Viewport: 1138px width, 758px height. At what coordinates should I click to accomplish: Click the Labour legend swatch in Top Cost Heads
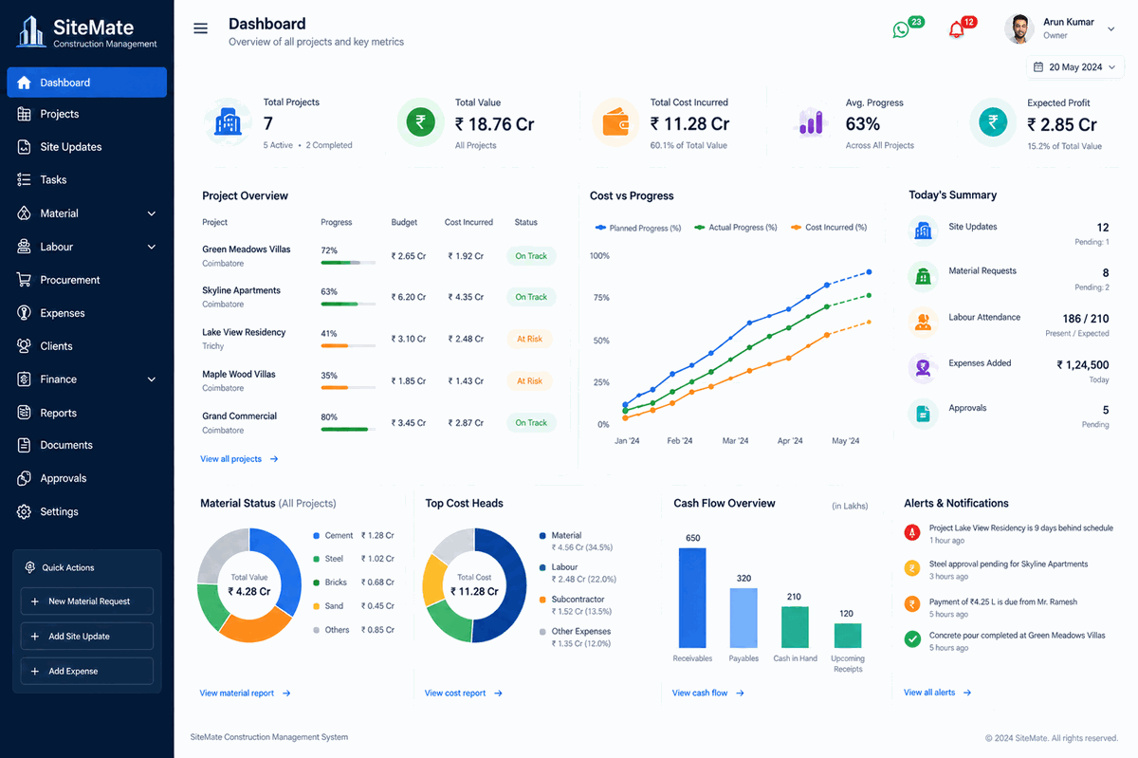tap(542, 568)
